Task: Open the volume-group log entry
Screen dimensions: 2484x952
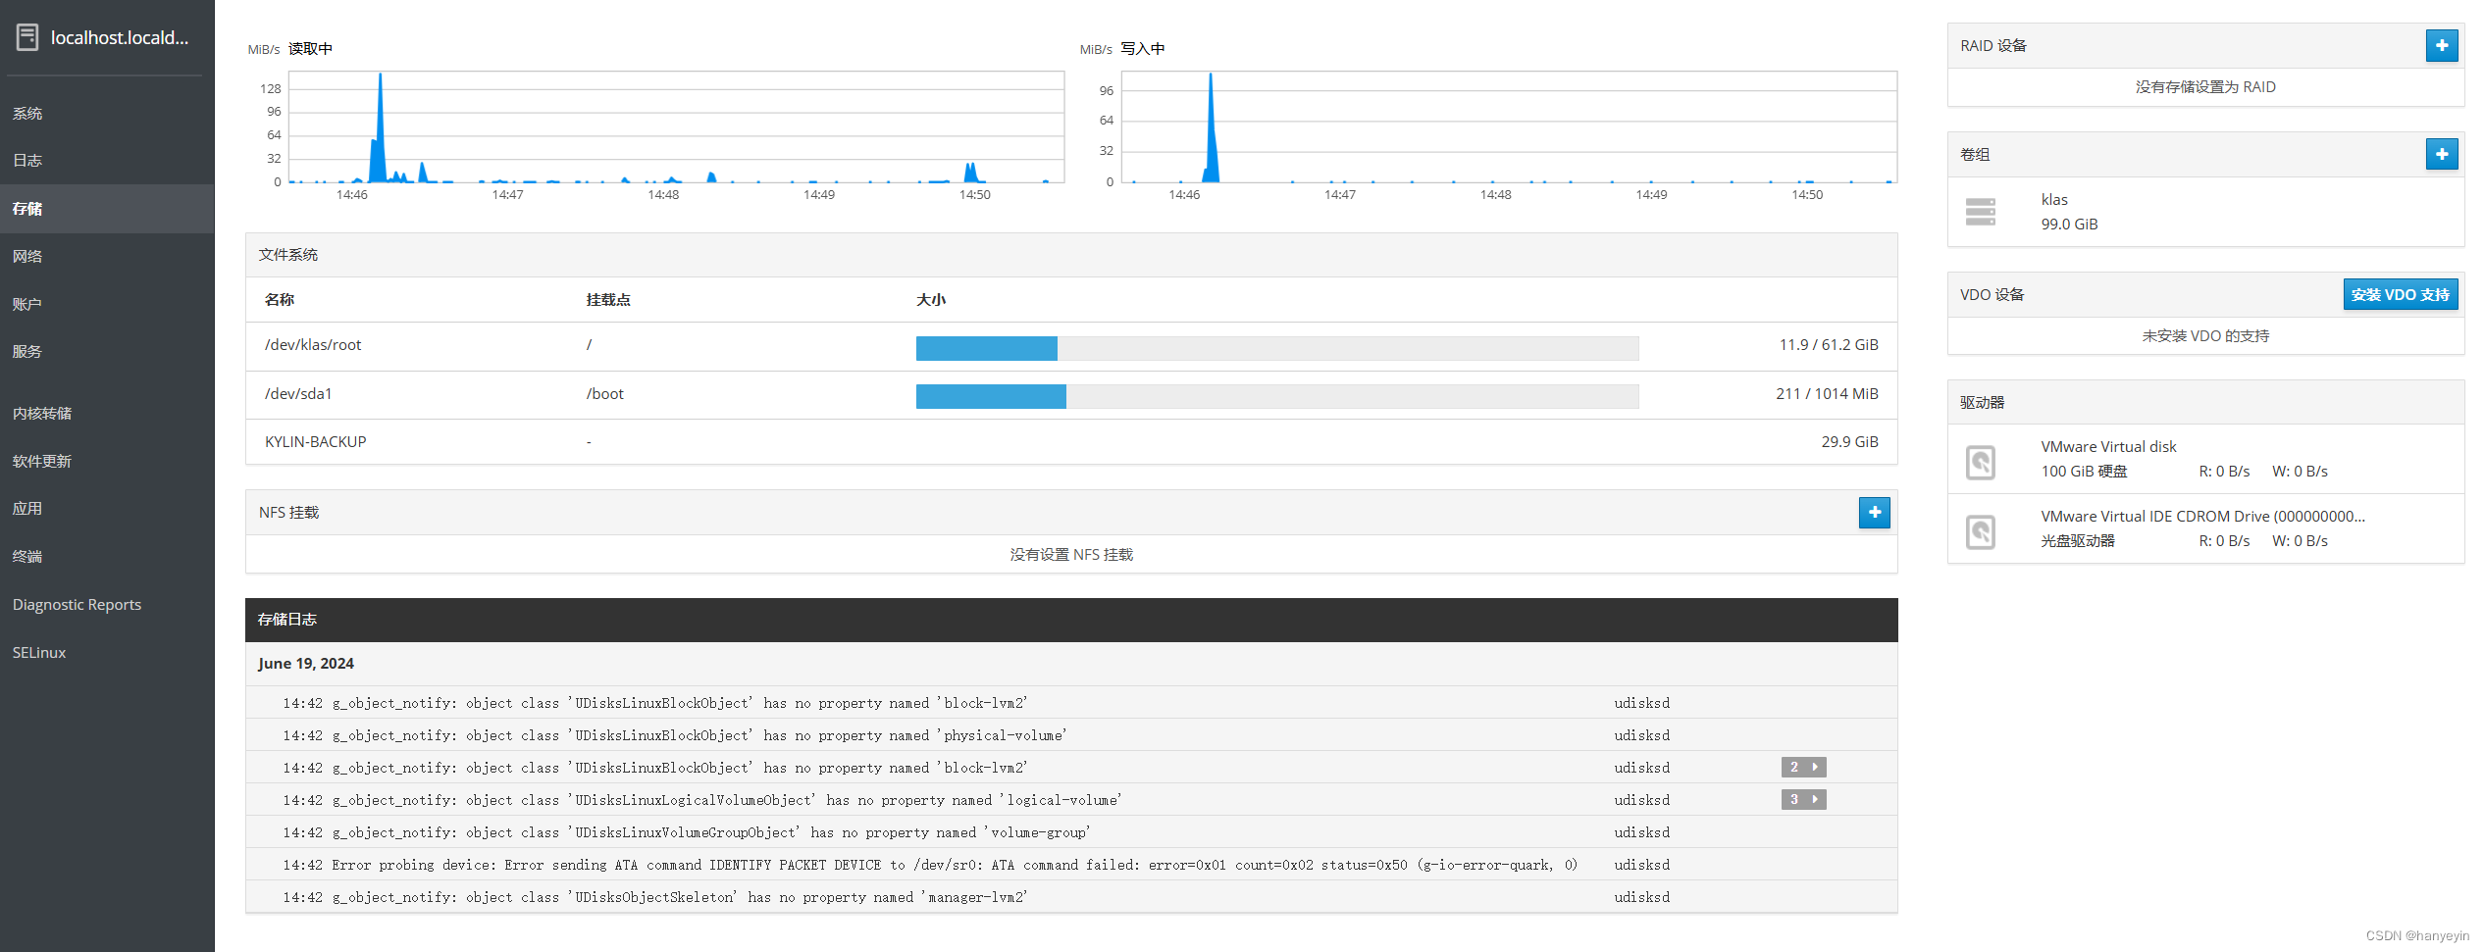Action: click(1071, 831)
